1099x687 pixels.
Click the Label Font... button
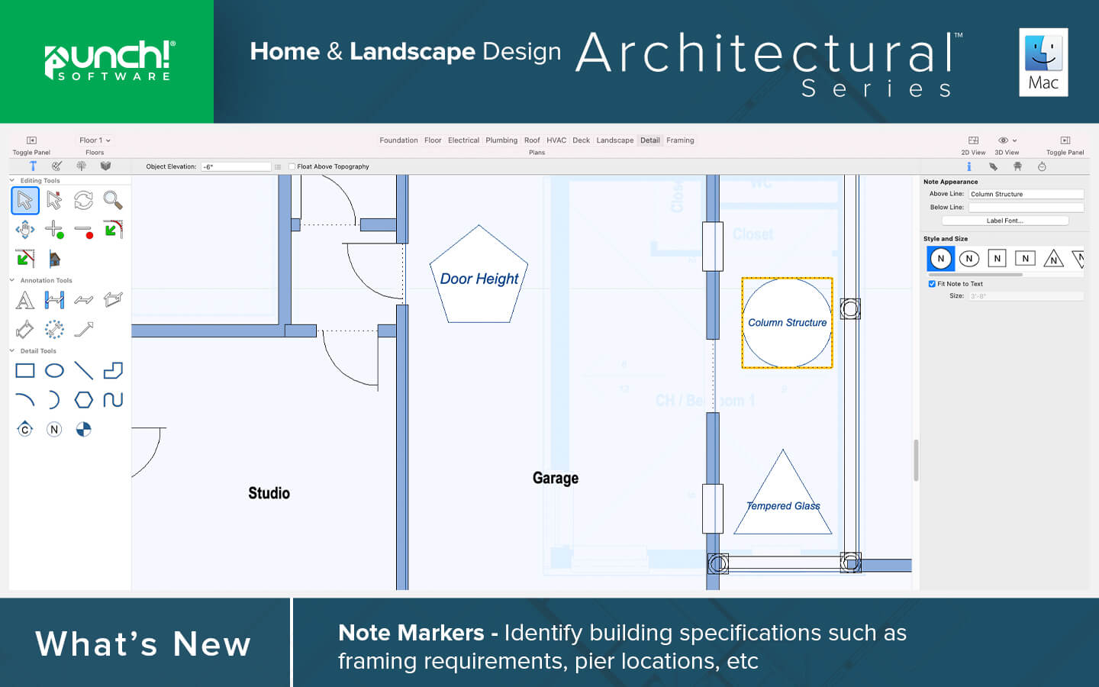click(x=1004, y=221)
